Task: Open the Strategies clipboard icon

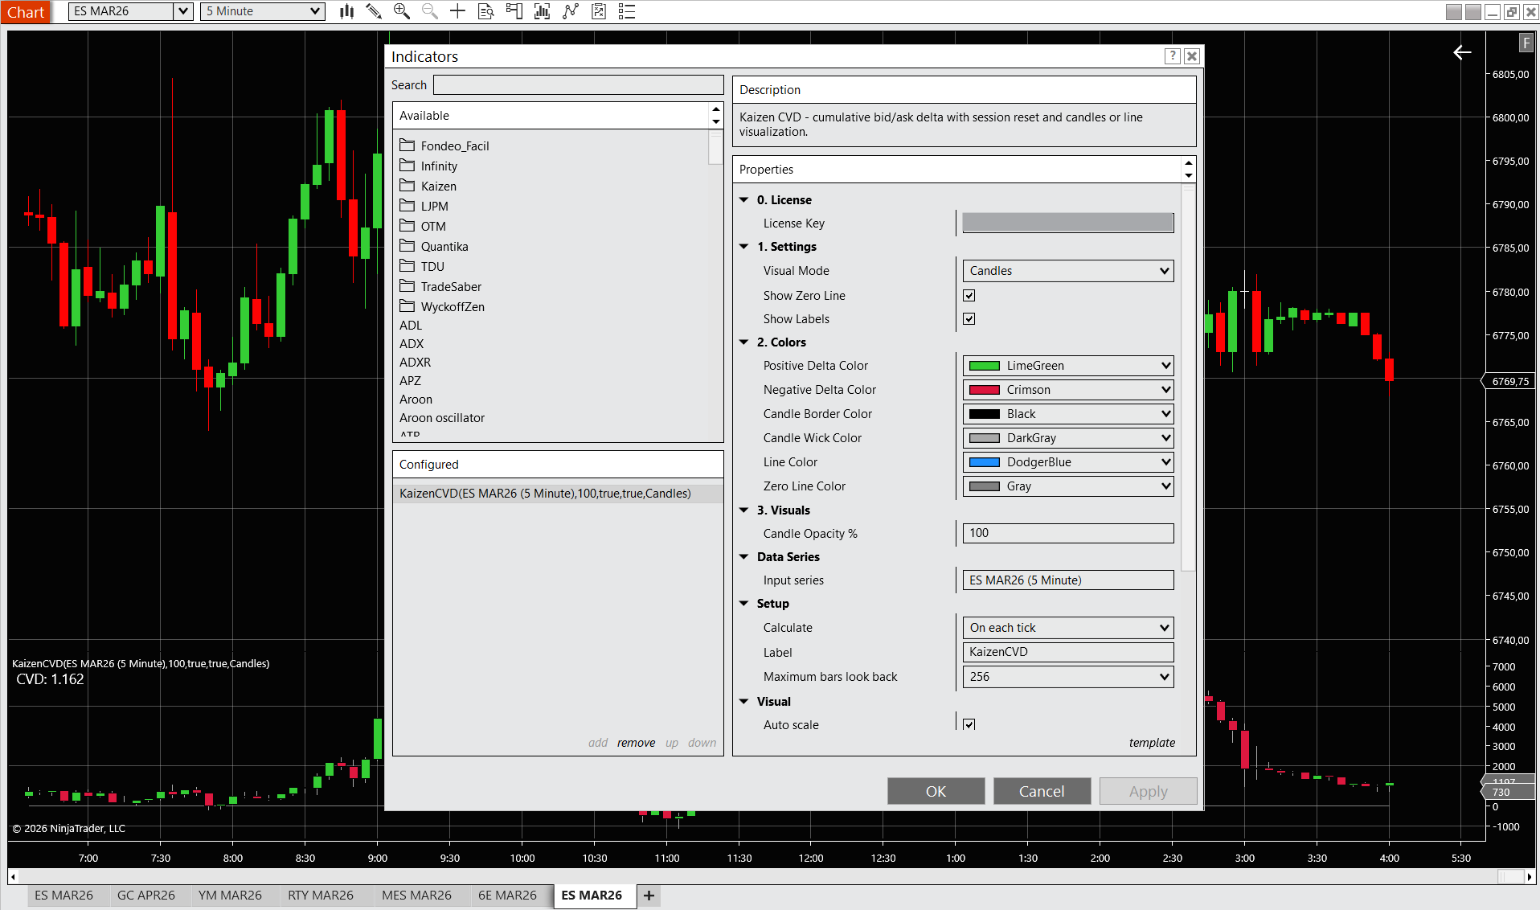Action: (x=599, y=11)
